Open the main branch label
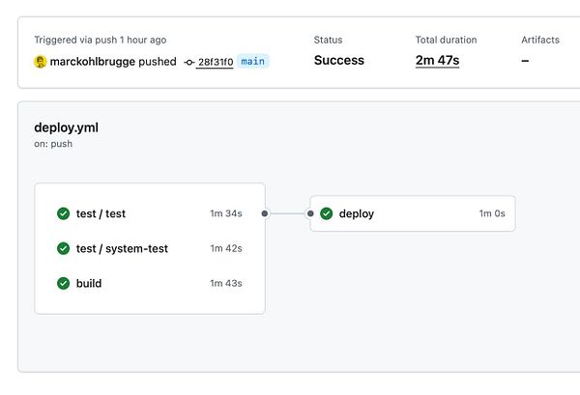This screenshot has height=395, width=580. click(252, 61)
